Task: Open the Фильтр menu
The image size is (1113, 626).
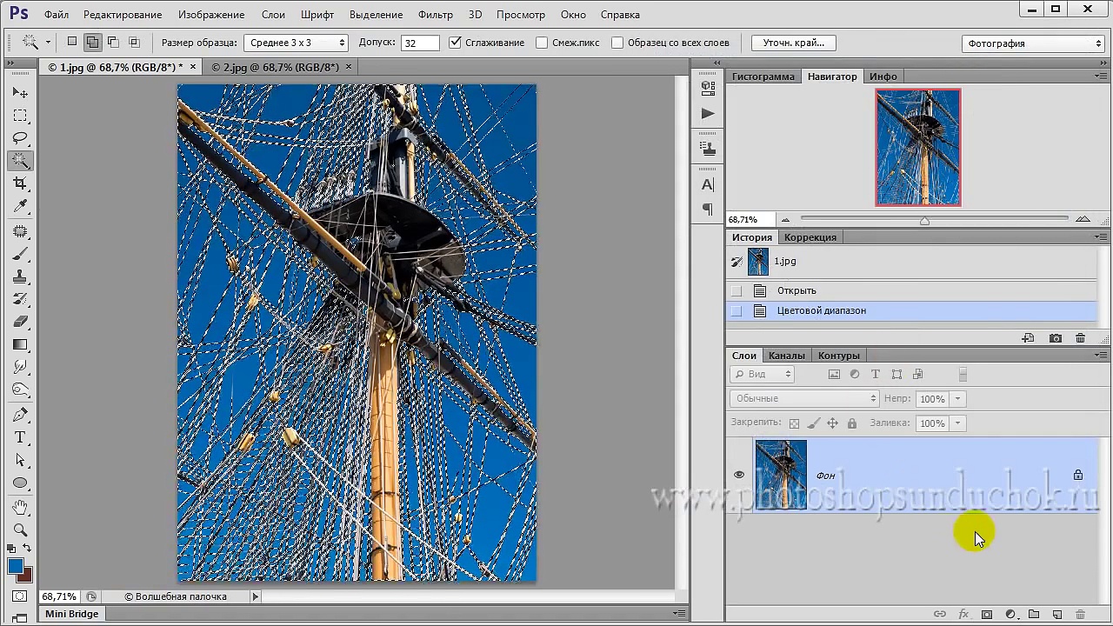Action: tap(435, 15)
